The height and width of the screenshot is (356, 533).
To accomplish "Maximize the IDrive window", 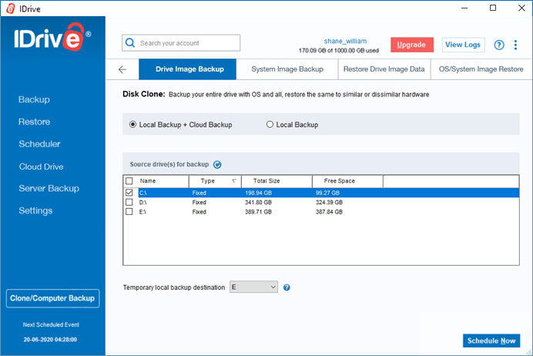I will point(493,8).
